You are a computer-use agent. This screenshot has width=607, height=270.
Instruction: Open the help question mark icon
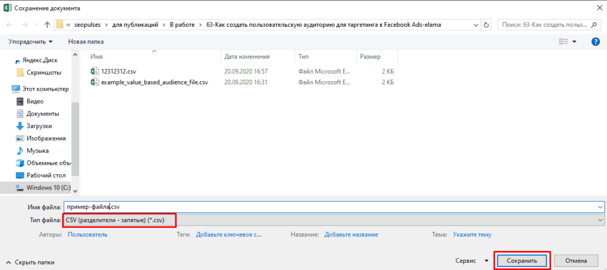point(596,42)
